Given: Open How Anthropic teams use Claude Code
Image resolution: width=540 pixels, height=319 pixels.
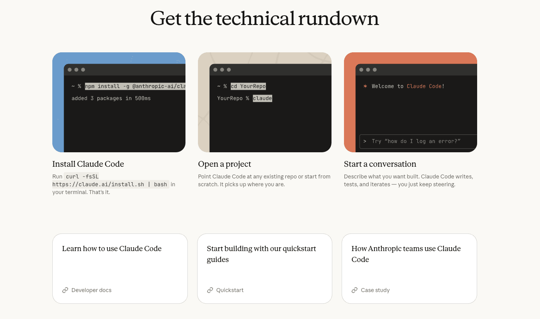Looking at the screenshot, I should 409,268.
